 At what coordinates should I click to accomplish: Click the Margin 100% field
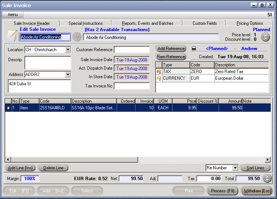[x=30, y=179]
